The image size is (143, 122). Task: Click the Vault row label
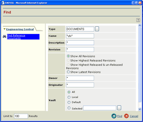click(x=52, y=100)
